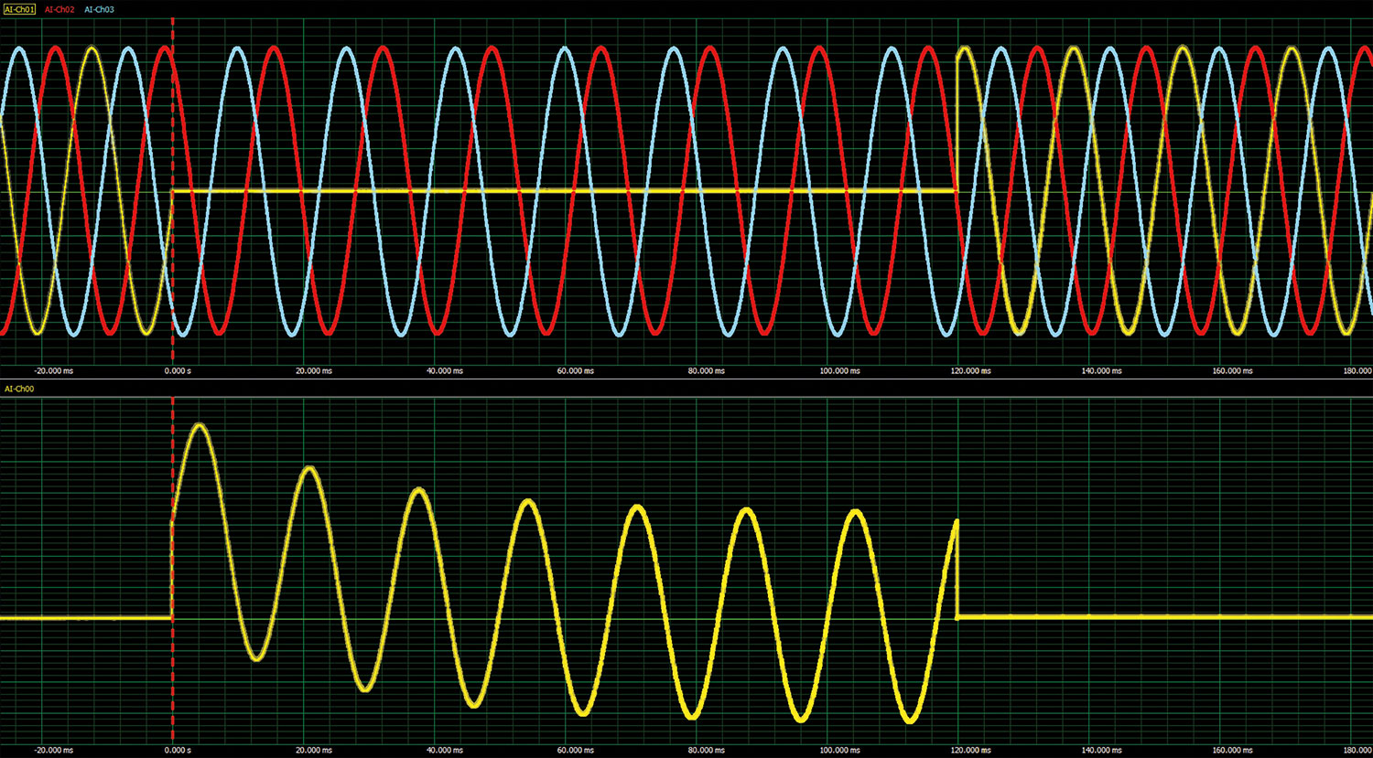Click the 140.000 ms label on lower time axis
This screenshot has height=758, width=1373.
pos(1102,750)
